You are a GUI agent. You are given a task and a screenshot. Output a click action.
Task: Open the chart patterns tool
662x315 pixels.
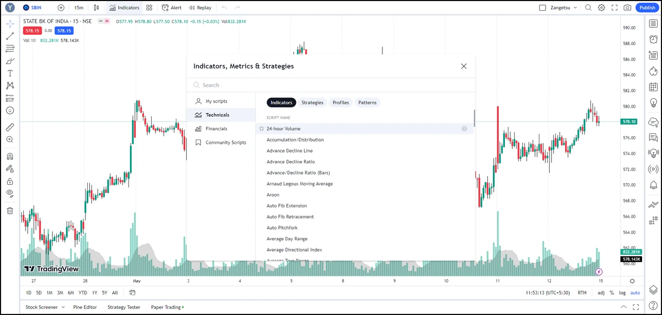click(10, 86)
